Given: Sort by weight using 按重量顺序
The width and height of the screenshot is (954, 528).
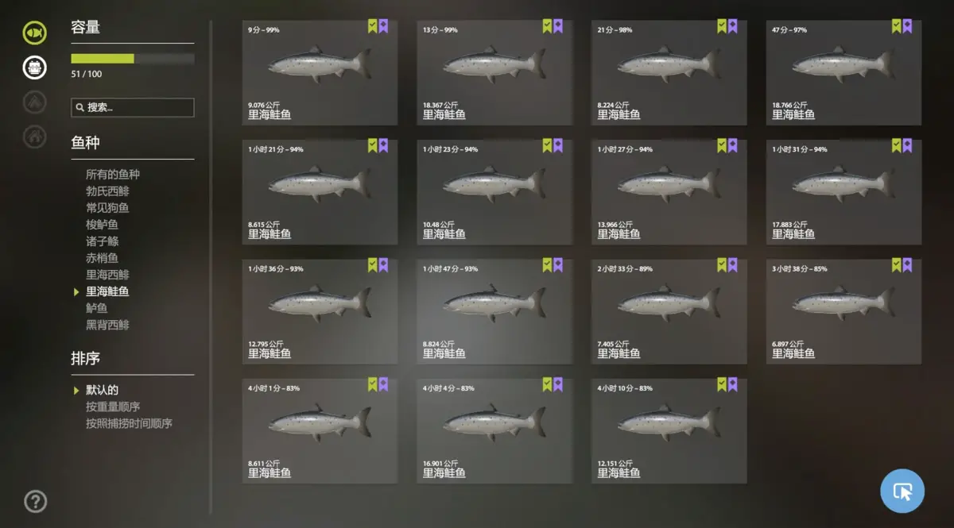Looking at the screenshot, I should (113, 407).
